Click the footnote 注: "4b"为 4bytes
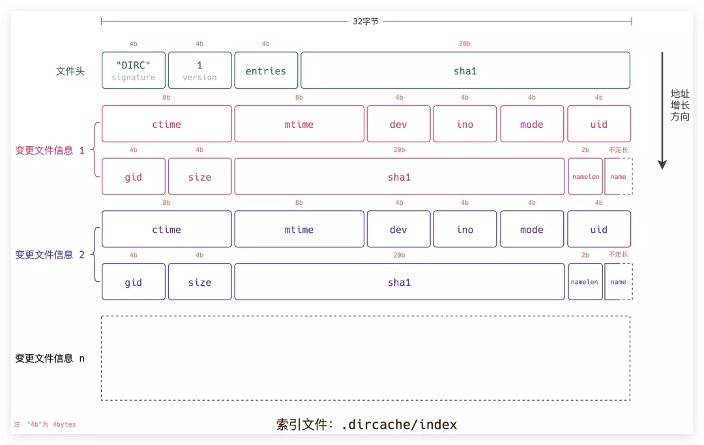Screen dimensions: 704x445 tap(45, 424)
